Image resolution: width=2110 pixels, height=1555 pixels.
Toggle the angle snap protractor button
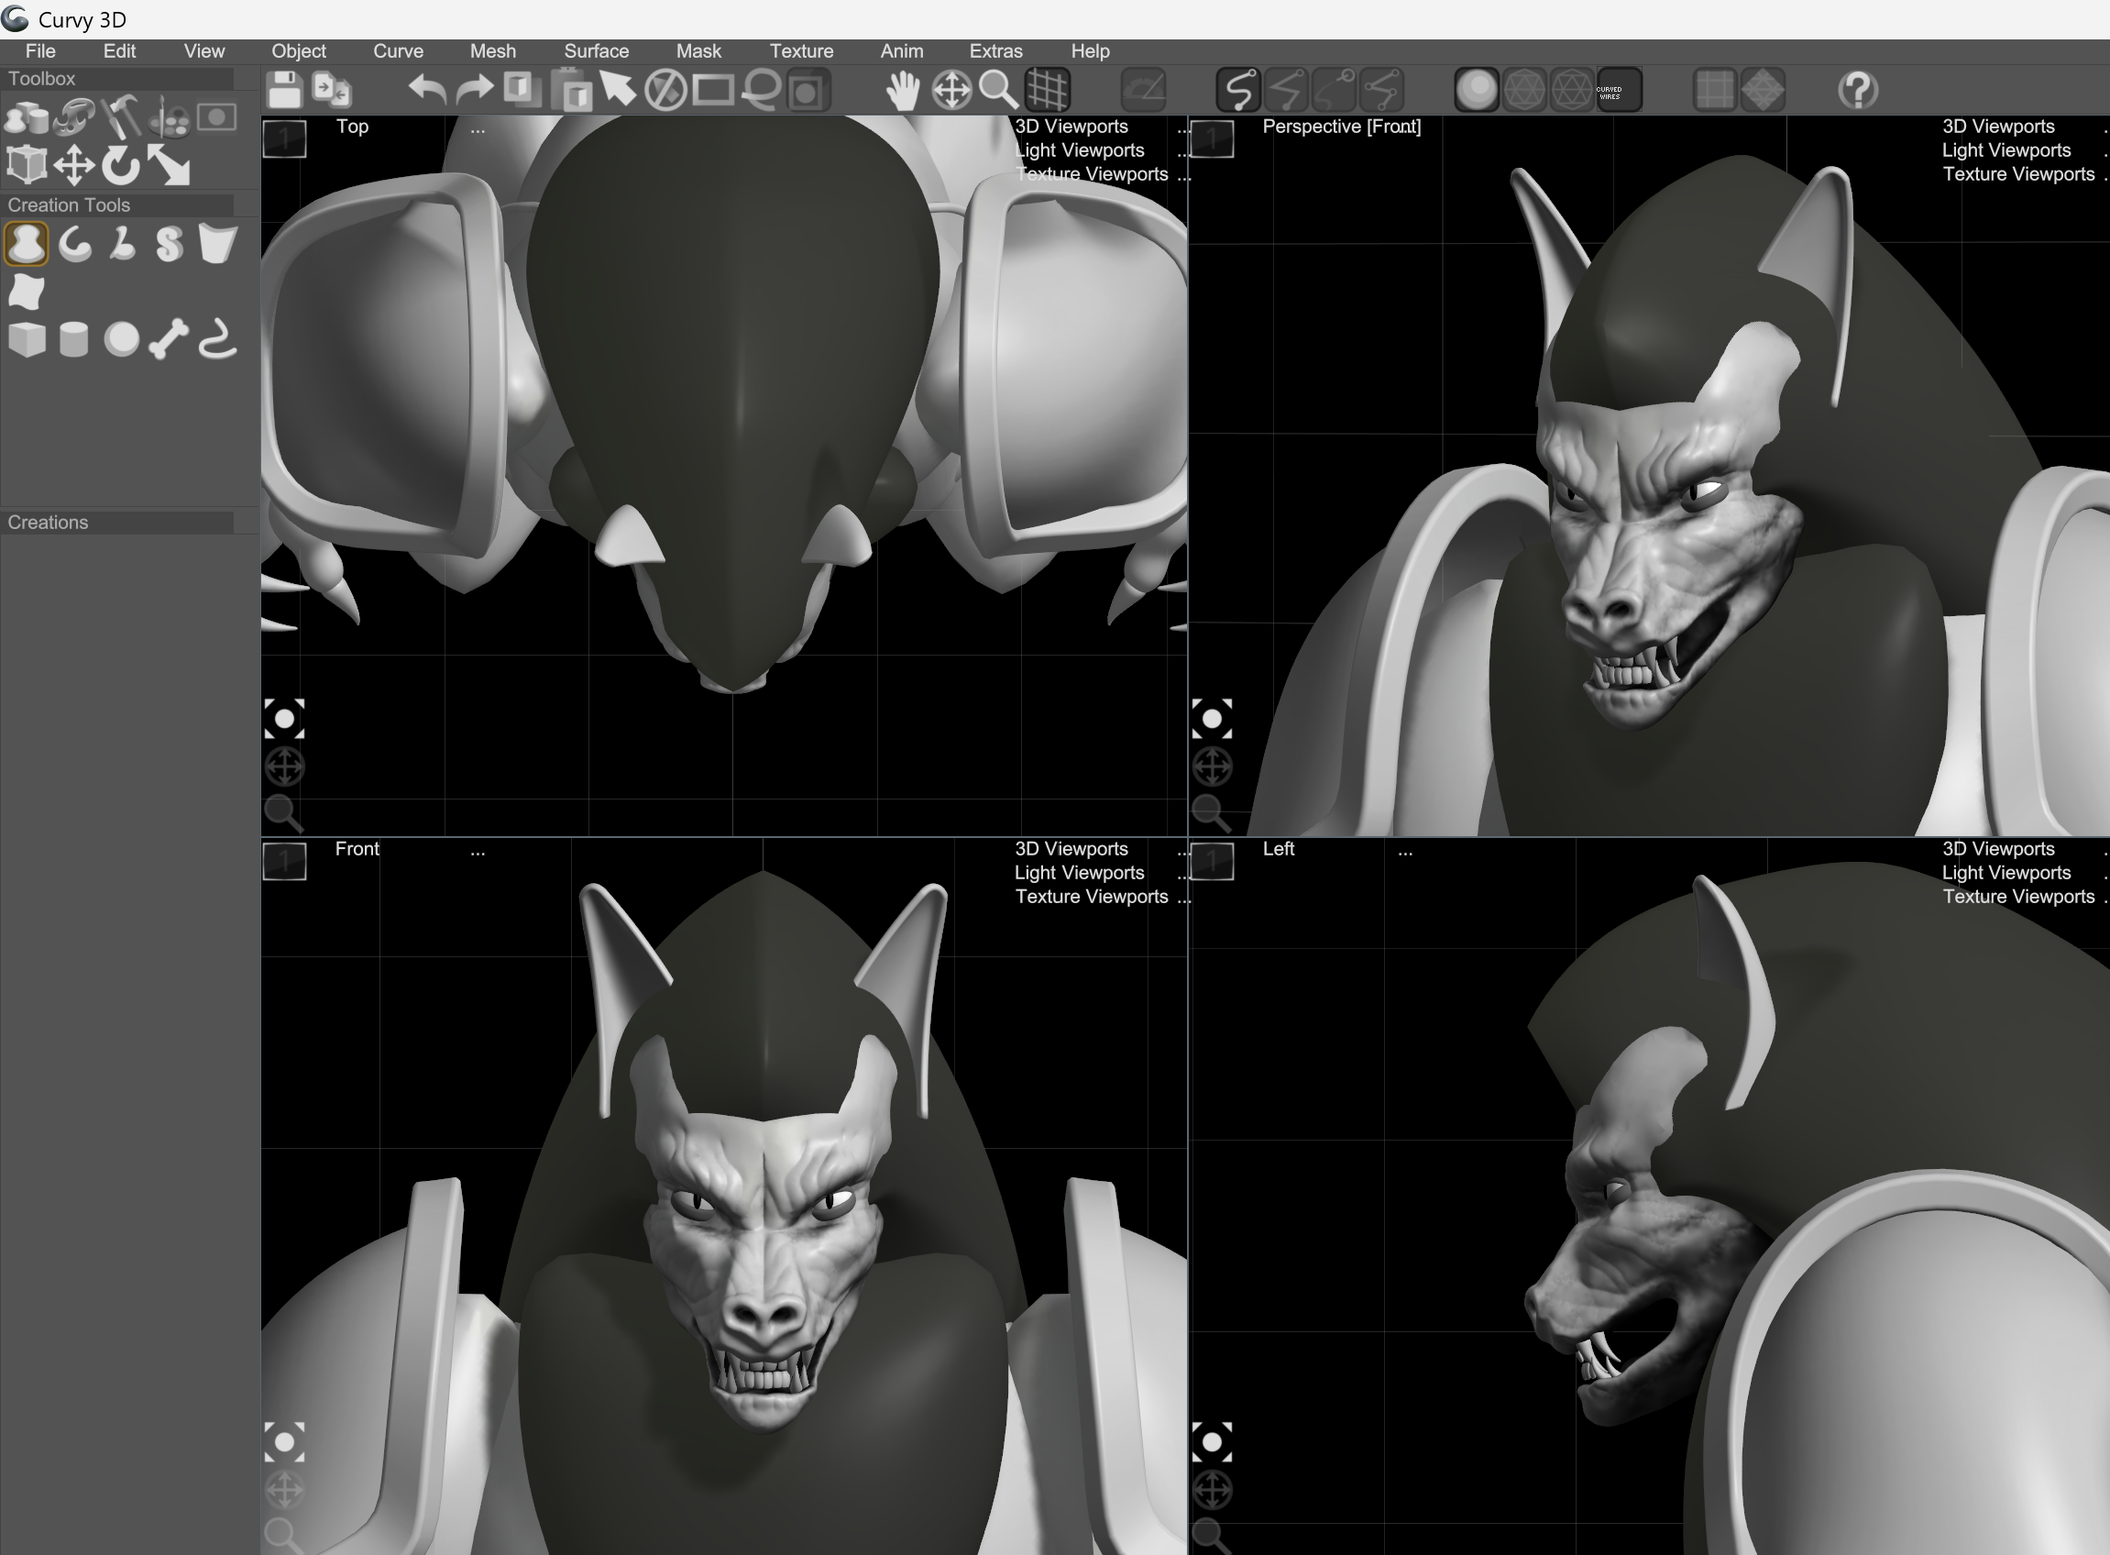point(1145,91)
